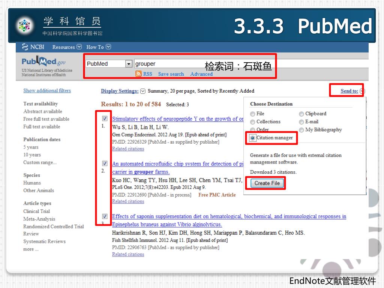Filter species by Other Animals
This screenshot has height=288, width=384.
coord(39,190)
